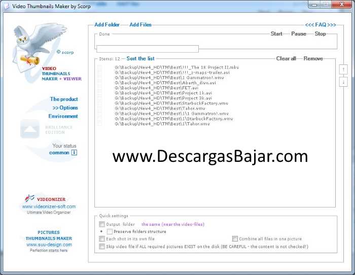Viewport: 355px width, 275px height.
Task: Click the Brilliance Edition eject-style icon
Action: [29, 129]
